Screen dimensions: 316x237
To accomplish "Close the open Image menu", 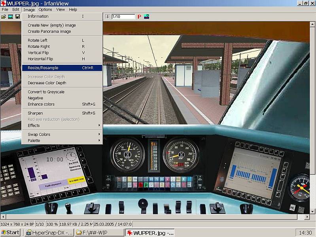I will (29, 9).
